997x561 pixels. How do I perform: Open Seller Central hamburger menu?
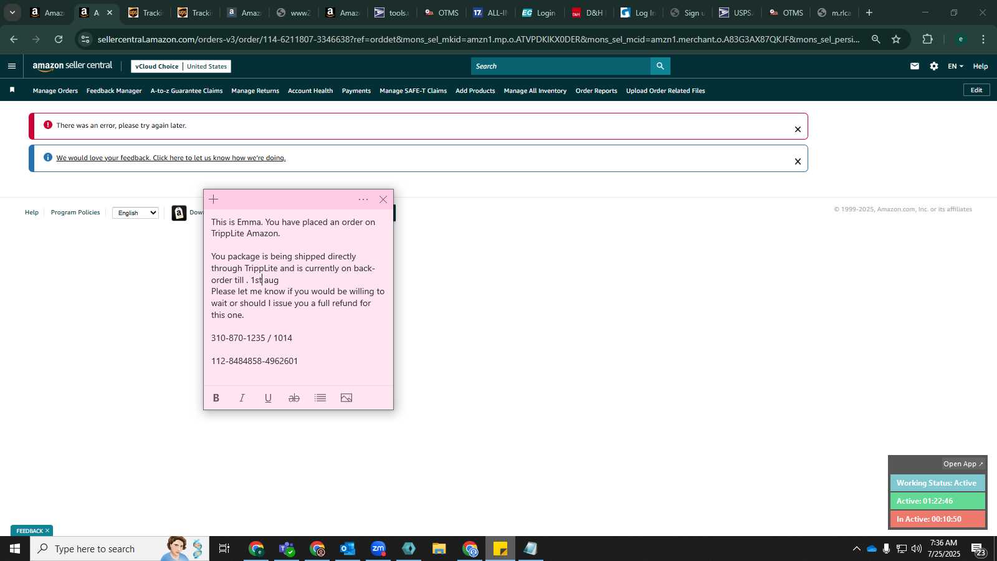[12, 66]
